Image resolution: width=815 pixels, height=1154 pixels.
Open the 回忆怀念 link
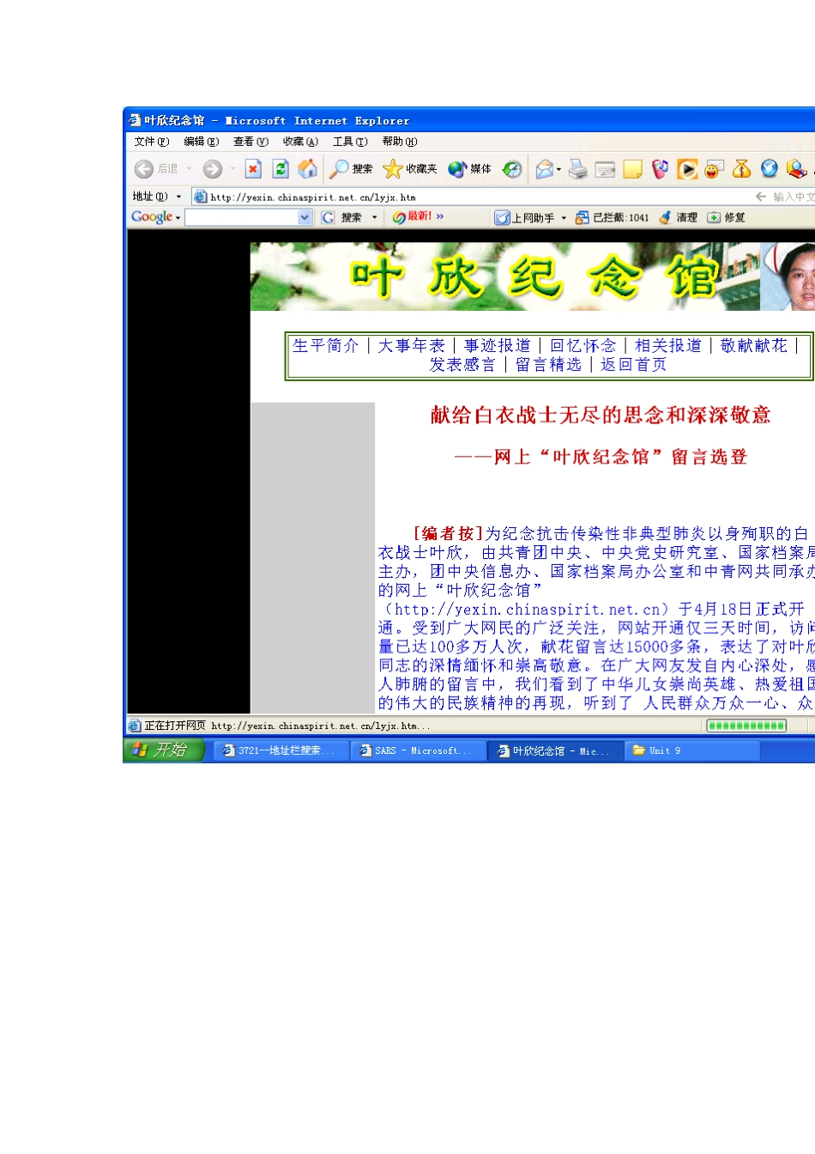[583, 345]
